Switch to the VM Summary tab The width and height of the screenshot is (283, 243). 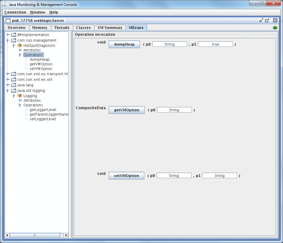(x=110, y=27)
